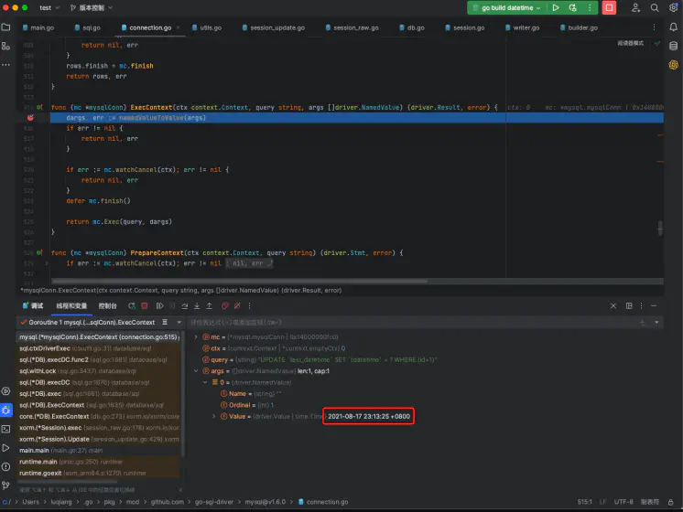
Task: Open the notifications bell panel
Action: click(x=673, y=27)
